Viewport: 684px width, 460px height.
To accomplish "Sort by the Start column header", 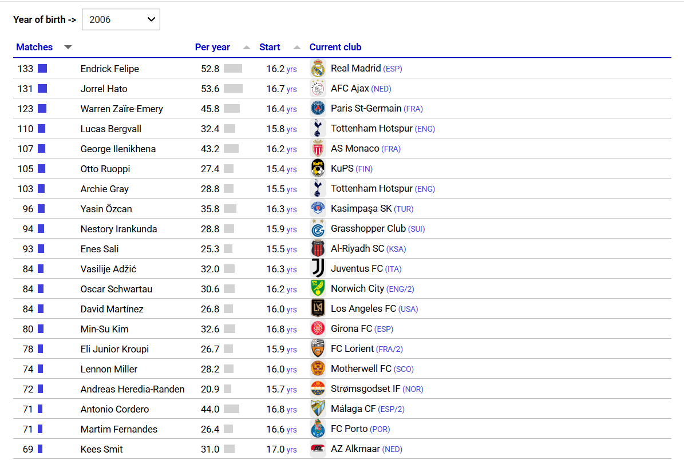I will 270,47.
